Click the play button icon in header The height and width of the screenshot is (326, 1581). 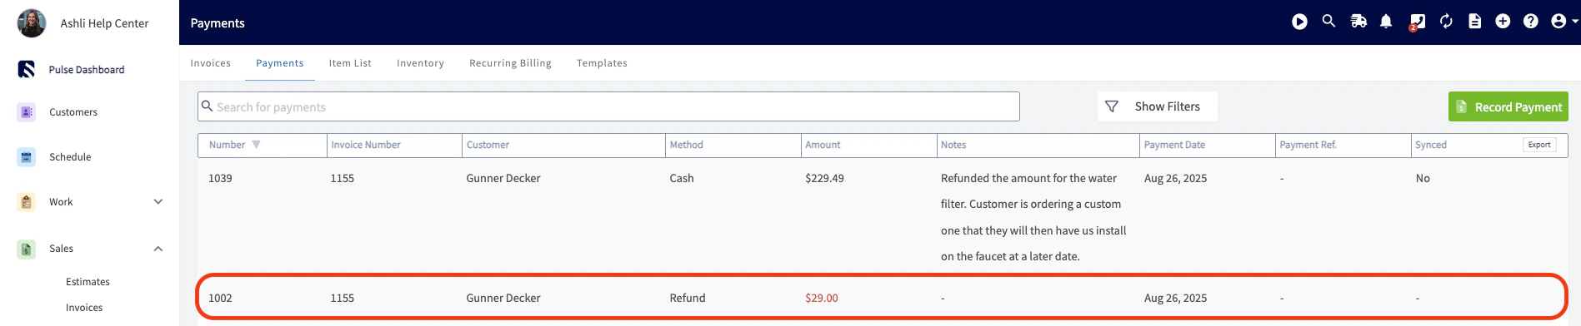coord(1299,22)
